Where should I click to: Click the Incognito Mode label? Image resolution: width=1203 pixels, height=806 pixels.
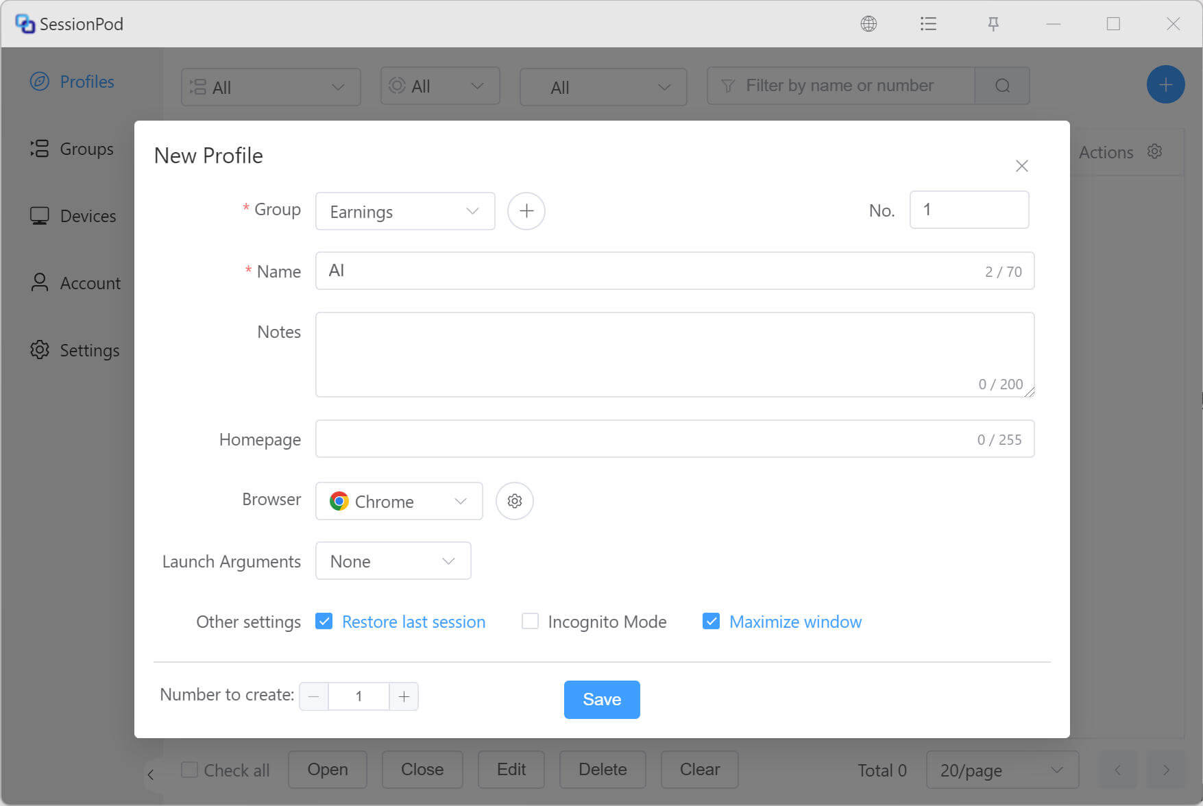click(x=607, y=622)
